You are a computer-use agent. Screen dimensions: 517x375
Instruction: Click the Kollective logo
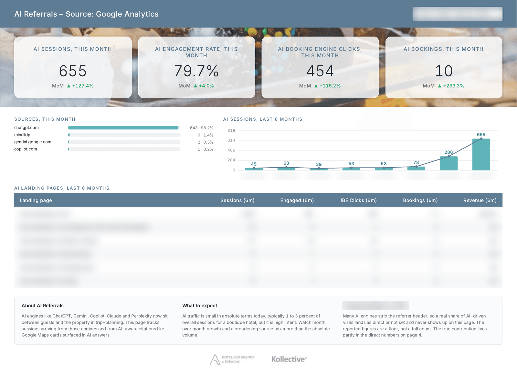coord(289,359)
